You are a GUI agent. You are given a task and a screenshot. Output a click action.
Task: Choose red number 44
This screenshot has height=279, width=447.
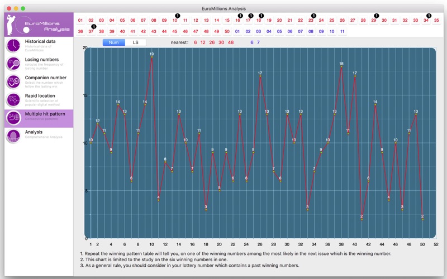coord(164,31)
